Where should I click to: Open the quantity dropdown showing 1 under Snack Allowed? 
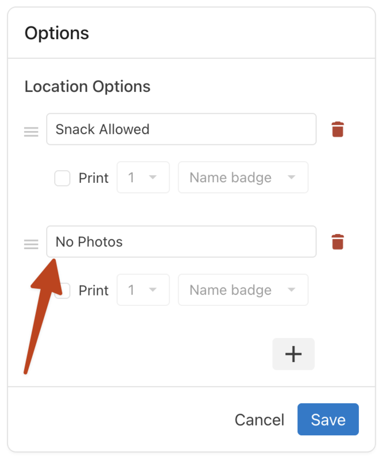[143, 178]
